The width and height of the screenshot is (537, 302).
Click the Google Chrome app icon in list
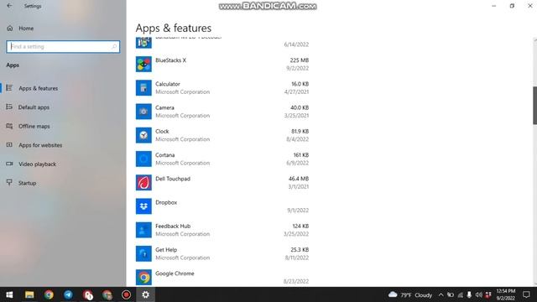click(x=143, y=278)
